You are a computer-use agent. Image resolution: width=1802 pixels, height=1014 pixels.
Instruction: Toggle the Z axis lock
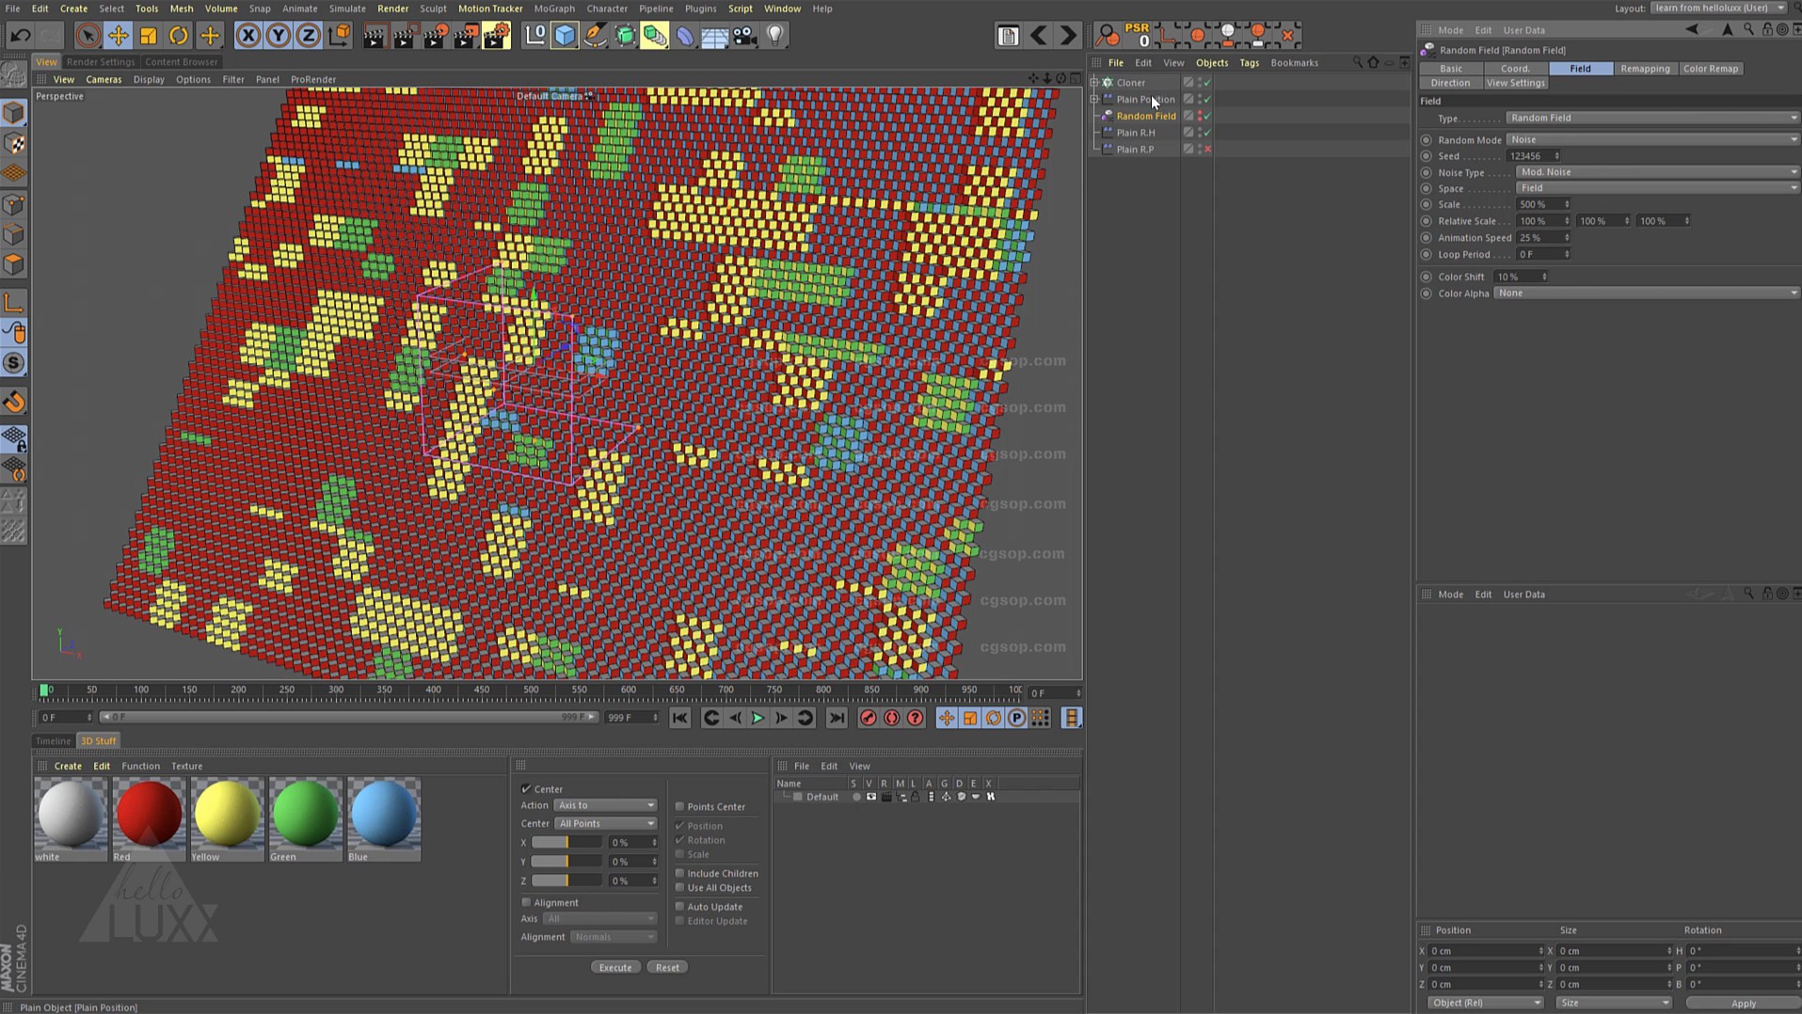[308, 36]
